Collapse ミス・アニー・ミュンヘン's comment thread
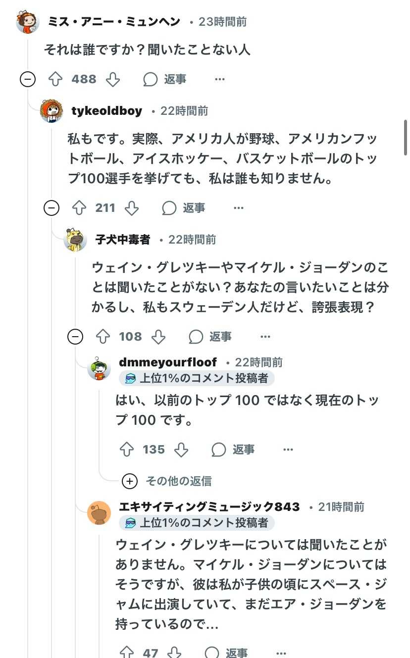 point(28,79)
